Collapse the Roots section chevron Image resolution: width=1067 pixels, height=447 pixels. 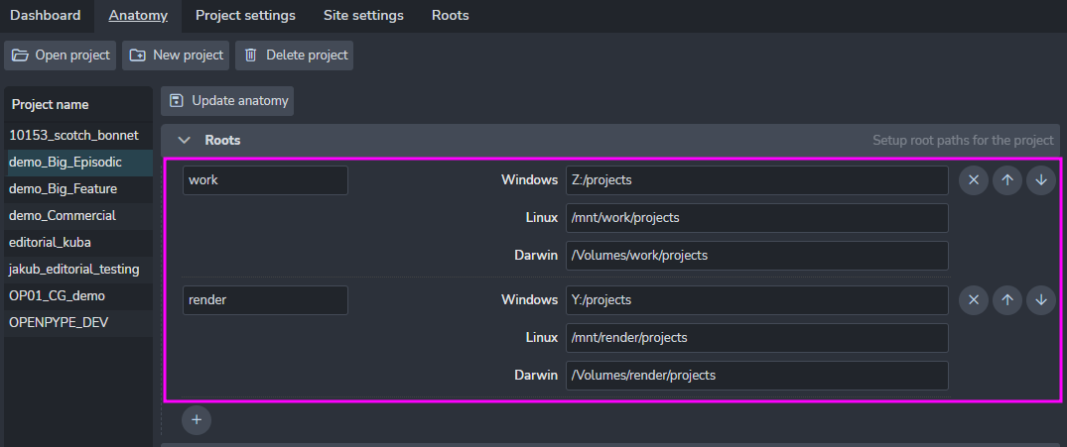(x=183, y=141)
